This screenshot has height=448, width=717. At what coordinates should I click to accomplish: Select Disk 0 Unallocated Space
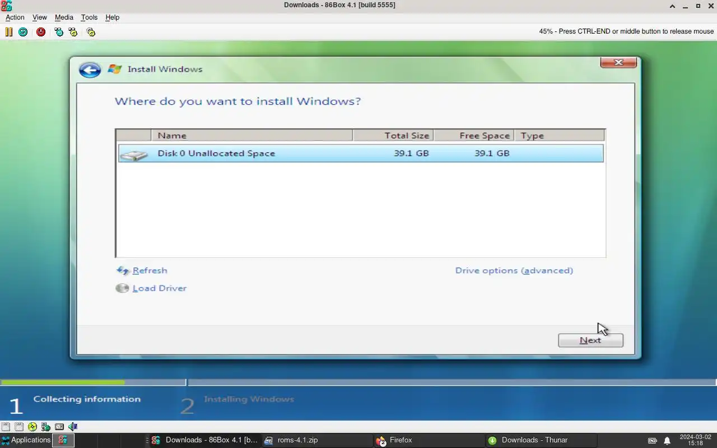(361, 153)
